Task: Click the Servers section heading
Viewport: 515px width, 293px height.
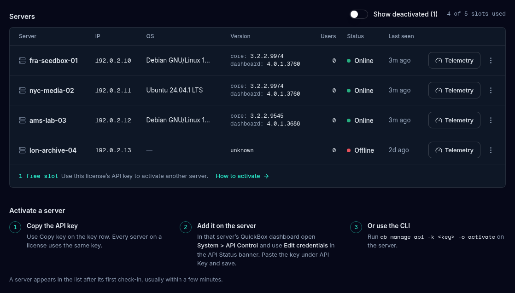Action: pos(22,17)
